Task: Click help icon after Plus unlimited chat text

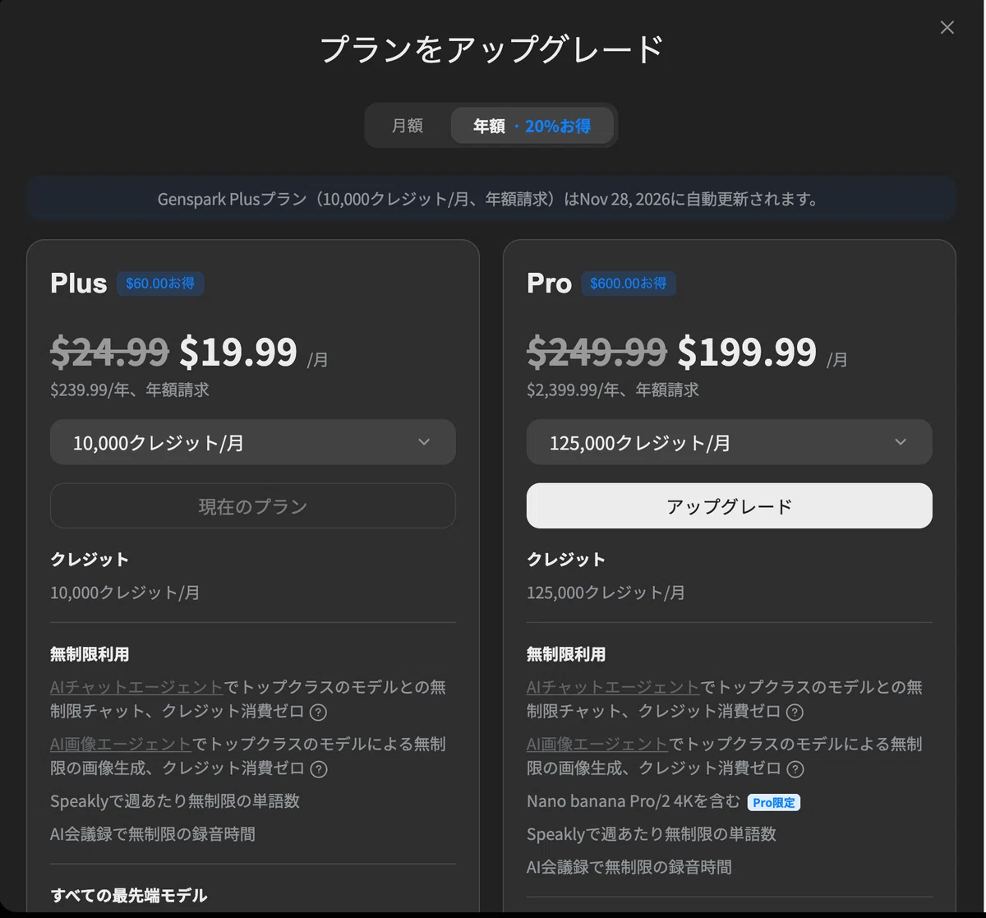Action: point(318,713)
